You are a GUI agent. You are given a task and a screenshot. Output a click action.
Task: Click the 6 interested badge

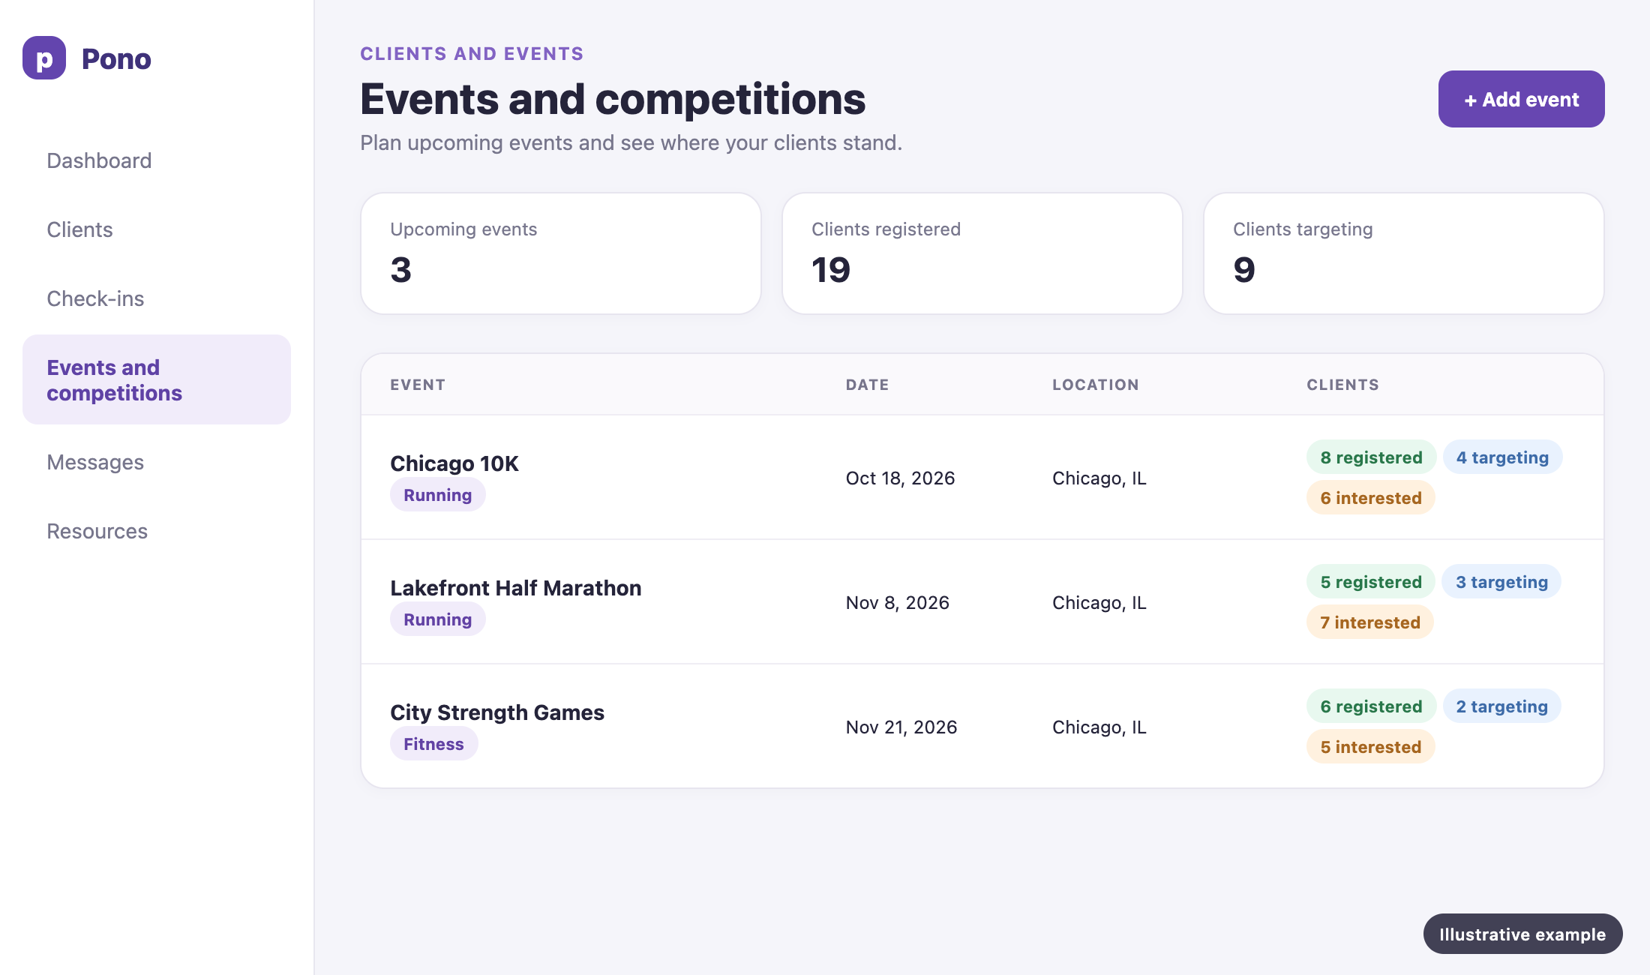[x=1371, y=498]
